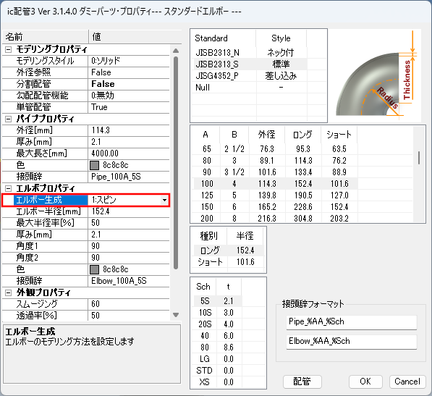Select the size row 150 with 165.2
This screenshot has width=432, height=396.
point(276,206)
